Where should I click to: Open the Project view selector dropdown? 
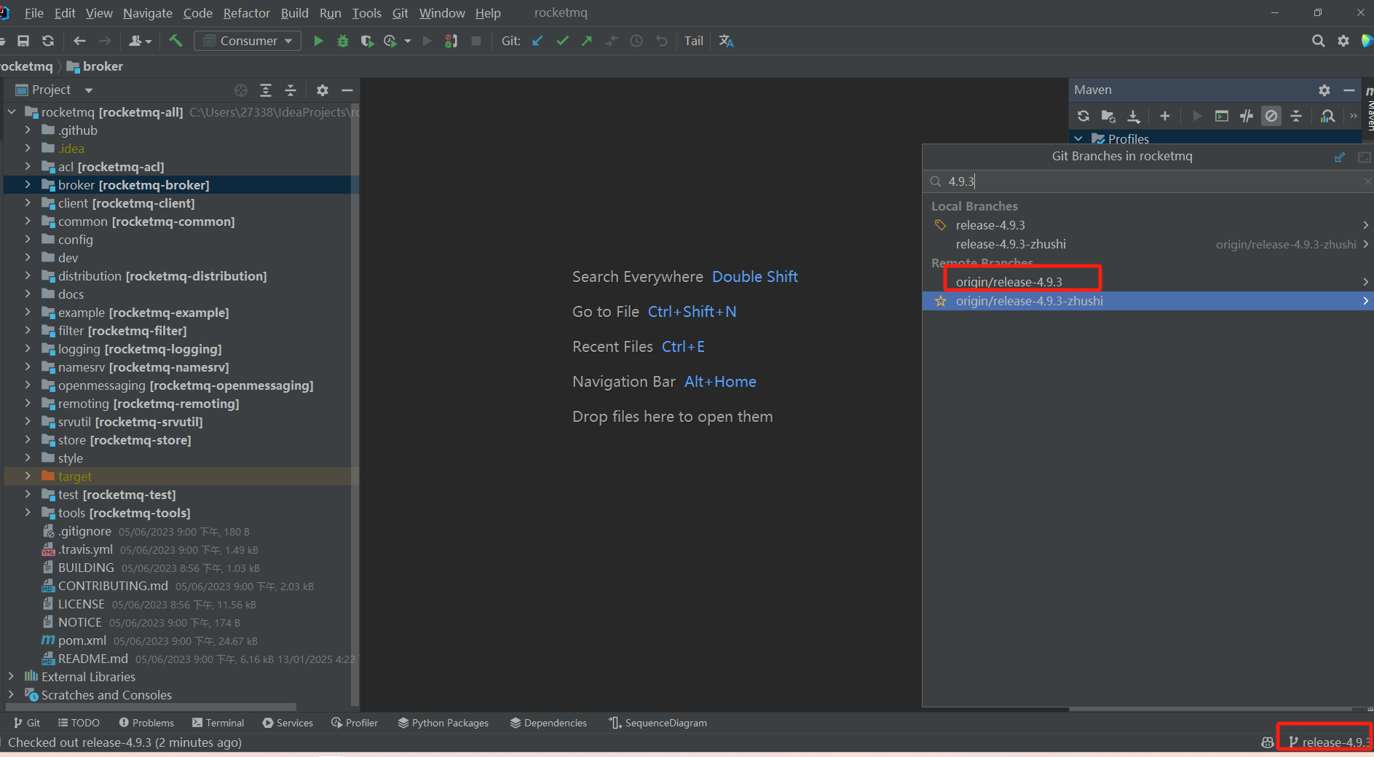(x=89, y=90)
